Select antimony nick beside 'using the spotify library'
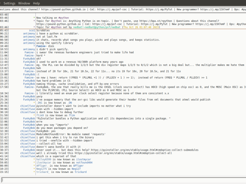This screenshot has width=246, height=184. tap(29, 43)
